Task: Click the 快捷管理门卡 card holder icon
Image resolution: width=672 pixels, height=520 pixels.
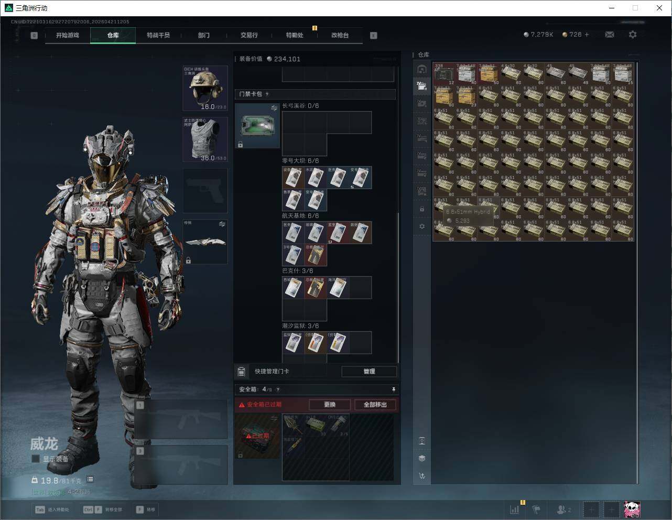Action: click(241, 372)
